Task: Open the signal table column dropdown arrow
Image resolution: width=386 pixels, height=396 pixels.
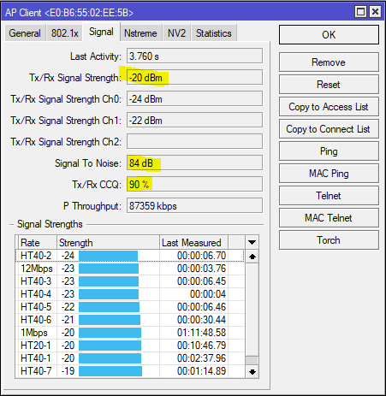Action: [252, 242]
